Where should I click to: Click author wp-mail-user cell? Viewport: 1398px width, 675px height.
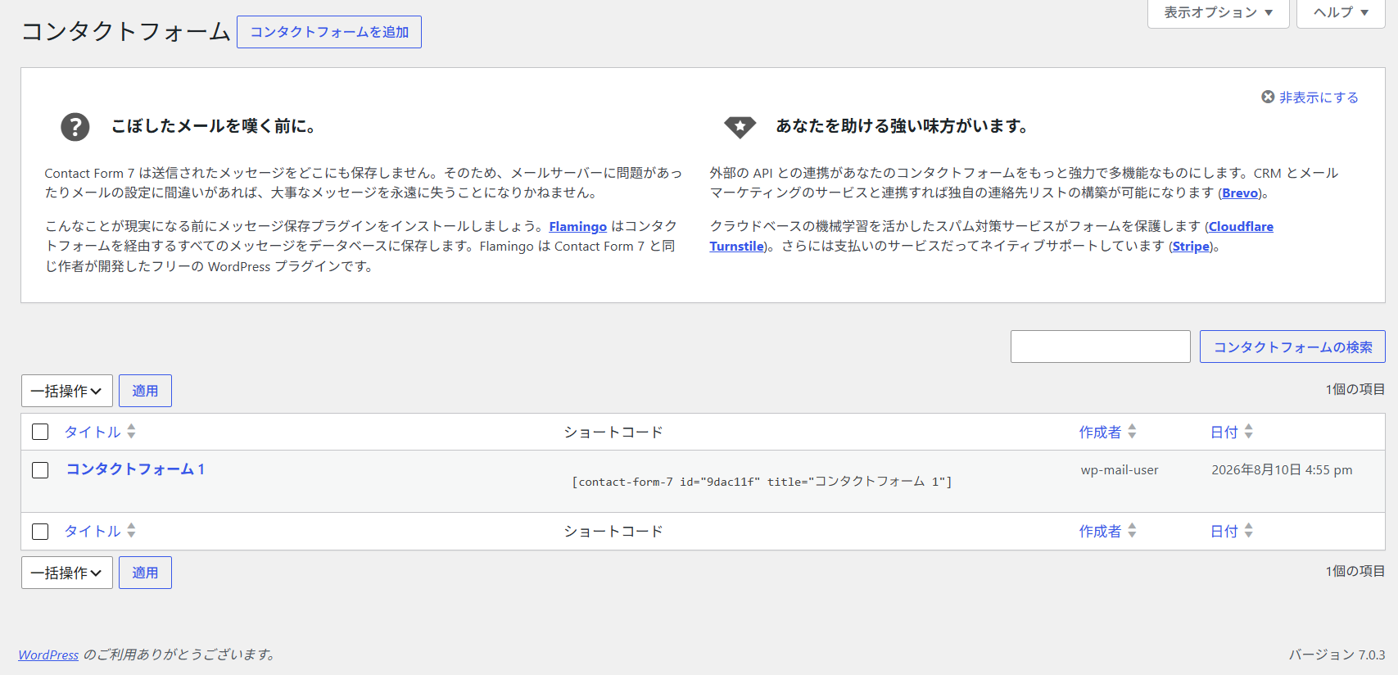1120,470
